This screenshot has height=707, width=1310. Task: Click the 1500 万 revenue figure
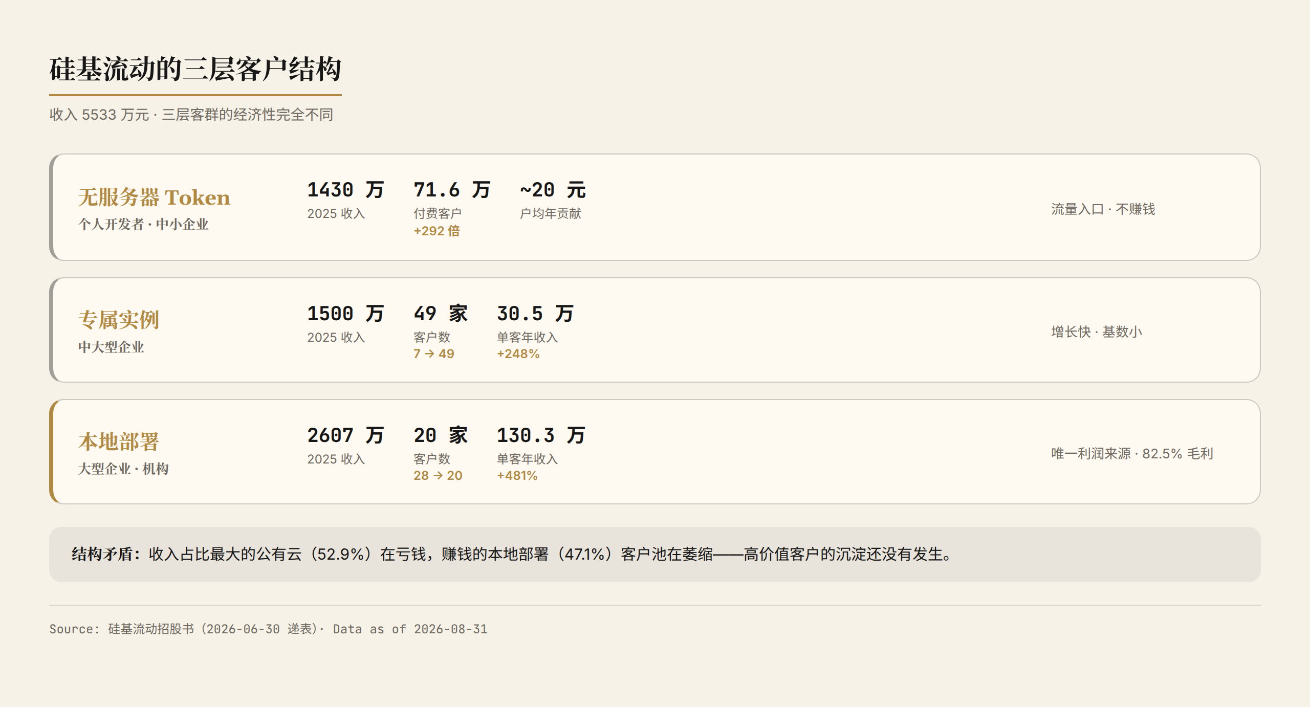(345, 314)
